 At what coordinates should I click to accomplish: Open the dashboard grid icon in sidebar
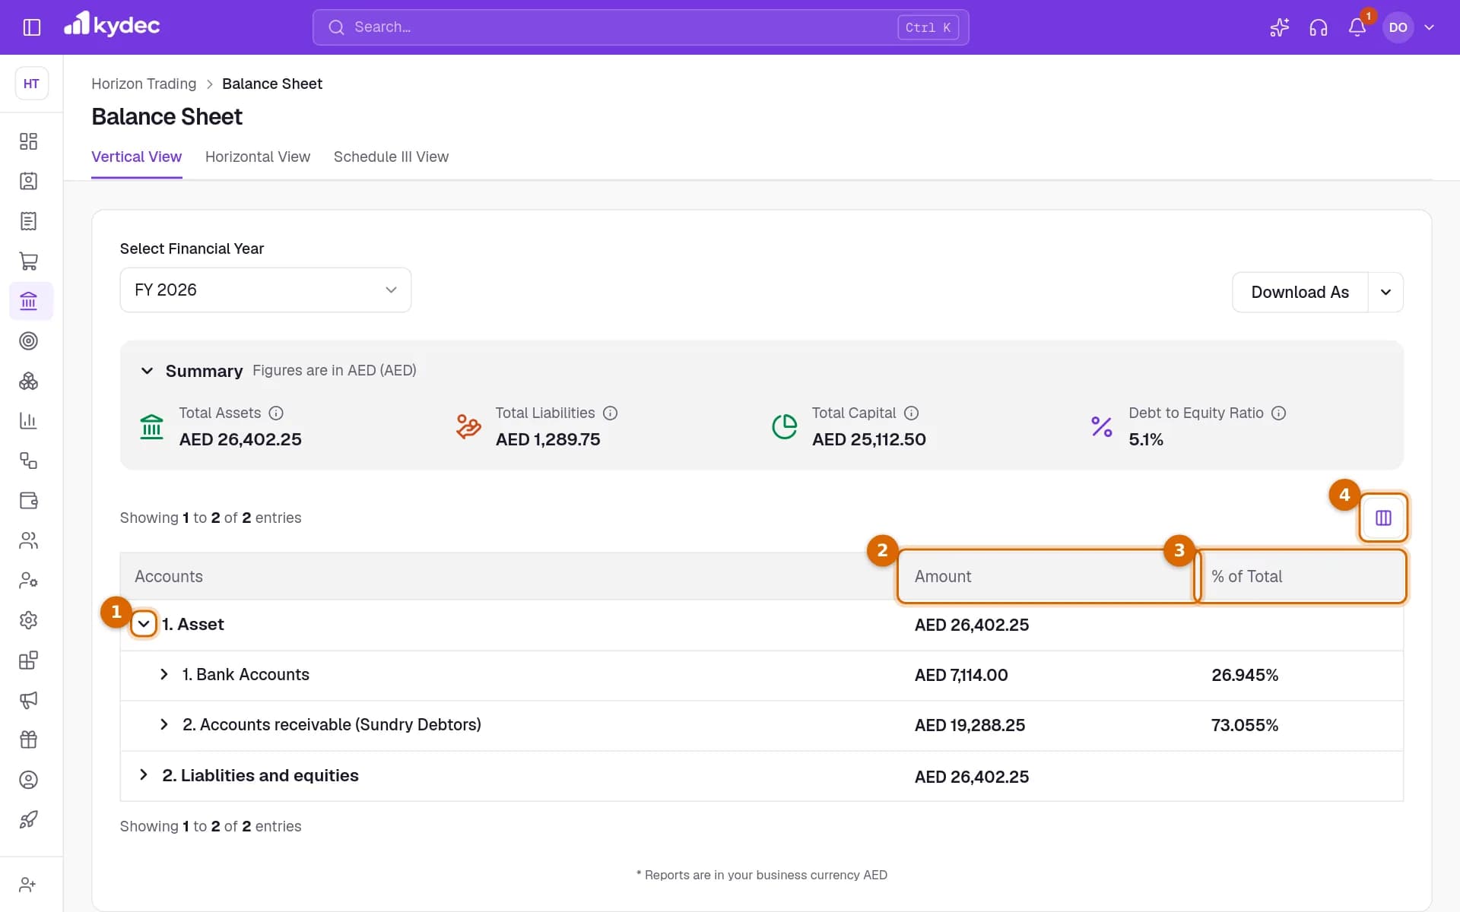[28, 141]
